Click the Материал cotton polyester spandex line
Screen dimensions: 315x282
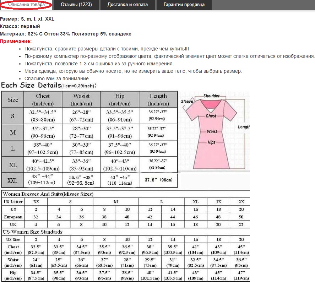point(65,34)
